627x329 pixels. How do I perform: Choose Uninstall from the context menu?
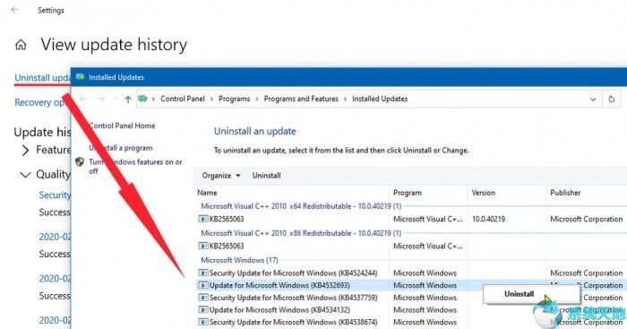519,294
